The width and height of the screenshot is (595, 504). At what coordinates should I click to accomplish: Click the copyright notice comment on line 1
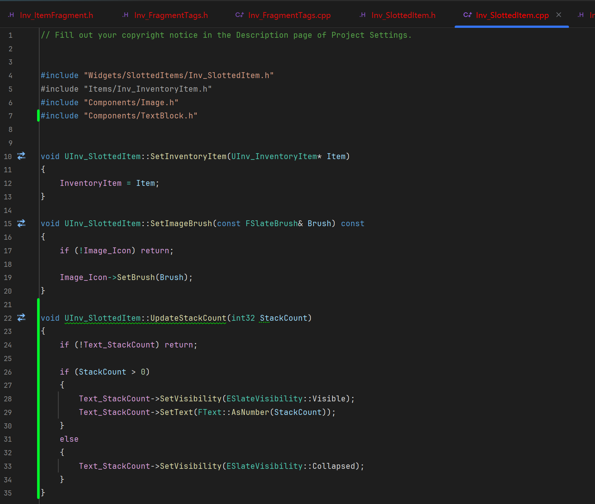[226, 35]
